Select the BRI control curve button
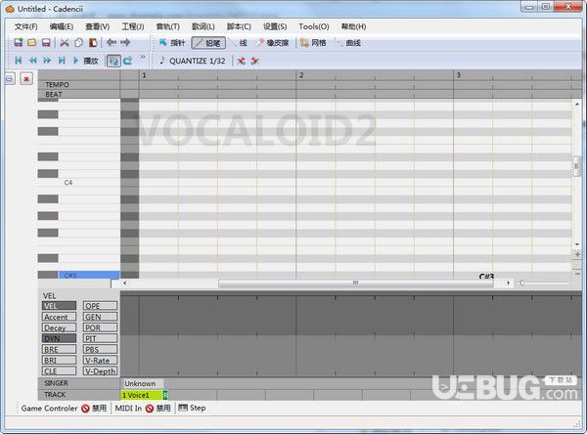This screenshot has height=434, width=587. click(59, 361)
